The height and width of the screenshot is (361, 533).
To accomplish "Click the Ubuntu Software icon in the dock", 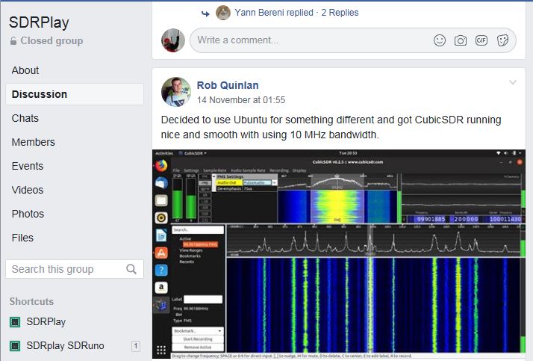I will click(x=161, y=253).
